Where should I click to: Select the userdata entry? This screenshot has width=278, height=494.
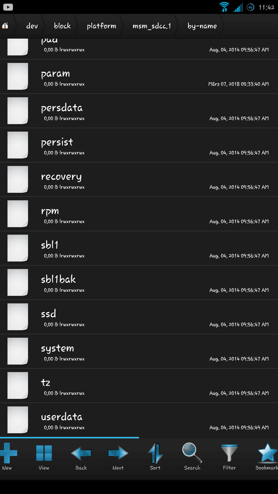coord(139,419)
